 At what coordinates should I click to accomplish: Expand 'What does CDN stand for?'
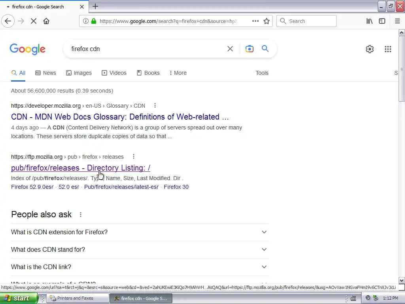coord(140,249)
